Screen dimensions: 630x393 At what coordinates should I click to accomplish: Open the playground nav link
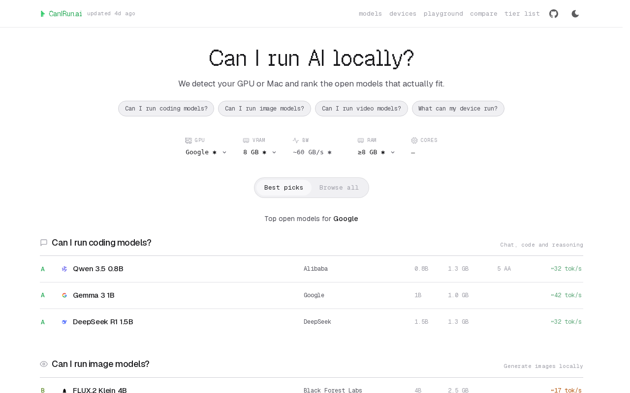pyautogui.click(x=443, y=14)
